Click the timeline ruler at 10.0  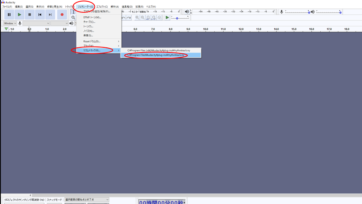tap(205, 29)
